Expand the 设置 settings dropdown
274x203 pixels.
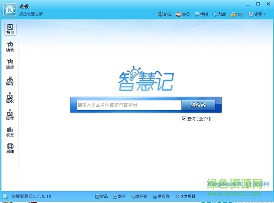pyautogui.click(x=257, y=14)
